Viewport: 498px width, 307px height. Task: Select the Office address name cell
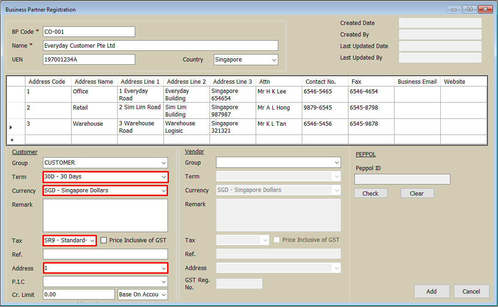tap(94, 94)
